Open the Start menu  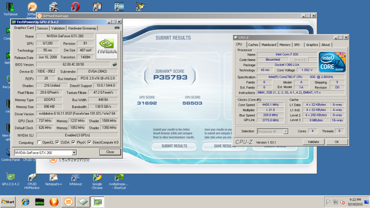8,202
